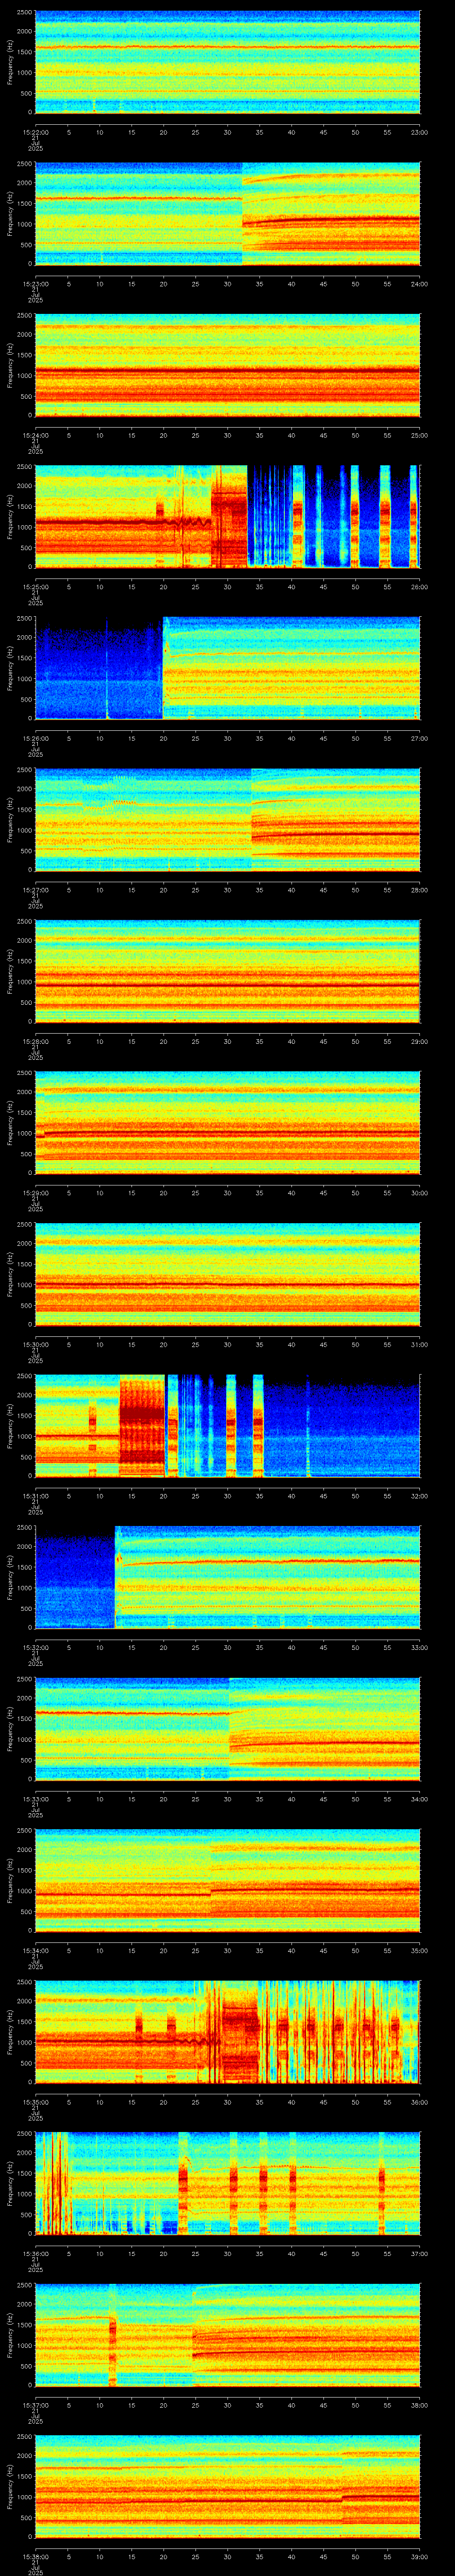Click the 15:29:00 start time label
The height and width of the screenshot is (2576, 455).
tap(35, 1193)
